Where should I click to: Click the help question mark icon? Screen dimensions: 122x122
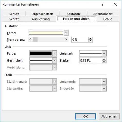(102, 4)
